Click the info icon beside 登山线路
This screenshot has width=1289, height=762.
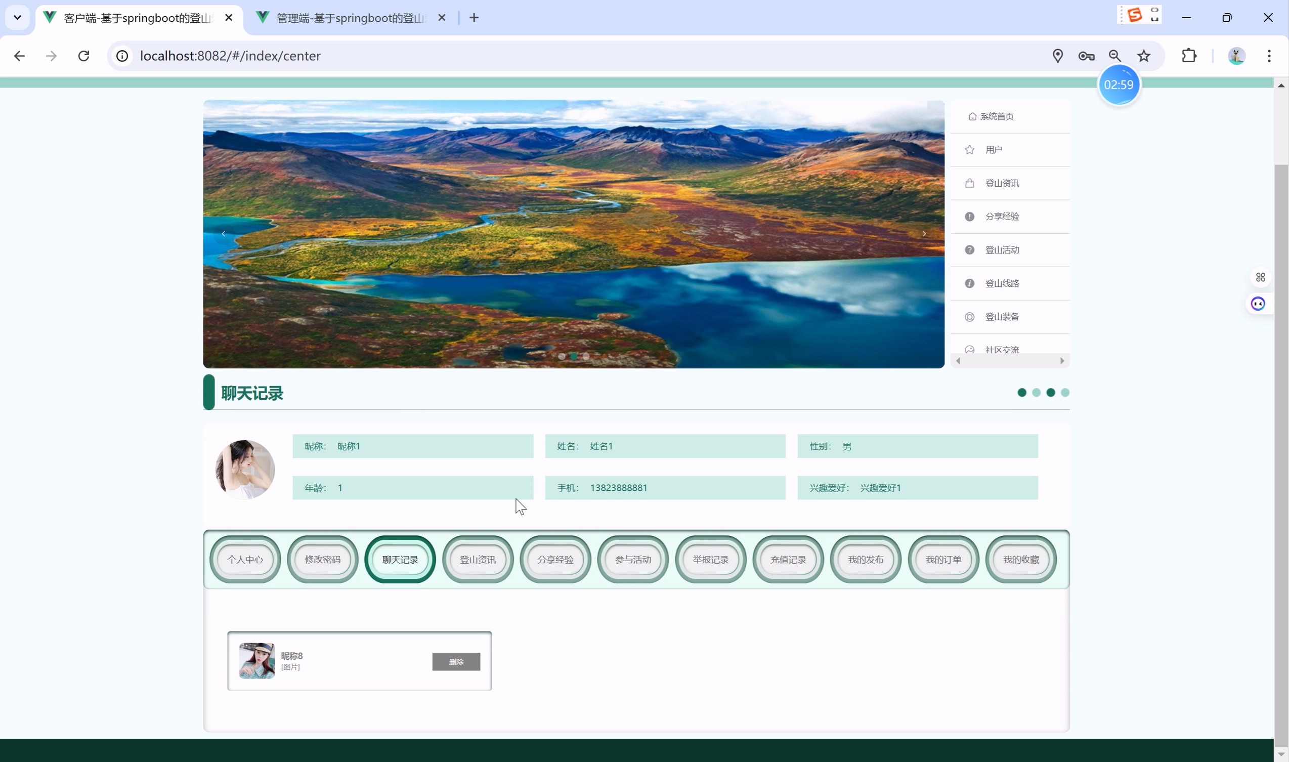coord(969,283)
